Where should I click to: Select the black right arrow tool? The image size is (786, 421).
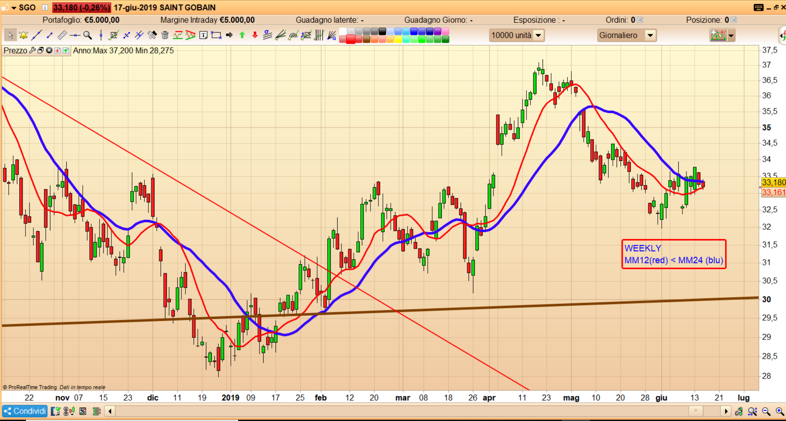230,35
